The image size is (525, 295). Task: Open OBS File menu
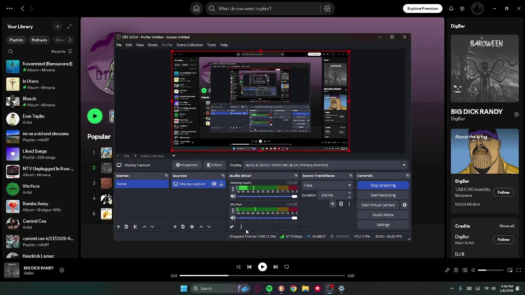pyautogui.click(x=119, y=45)
